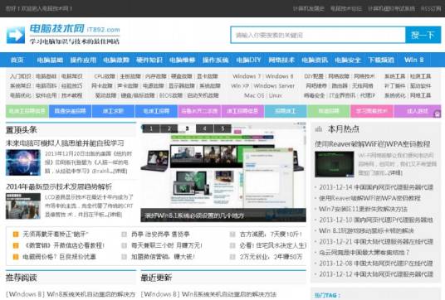Click the 搜一下 search button
The height and width of the screenshot is (300, 445).
coord(423,35)
